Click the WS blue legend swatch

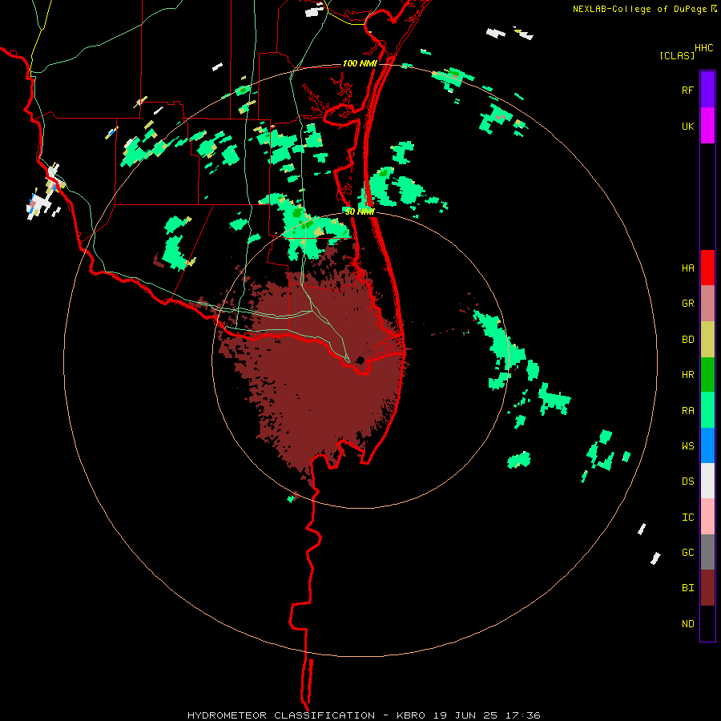pyautogui.click(x=707, y=445)
